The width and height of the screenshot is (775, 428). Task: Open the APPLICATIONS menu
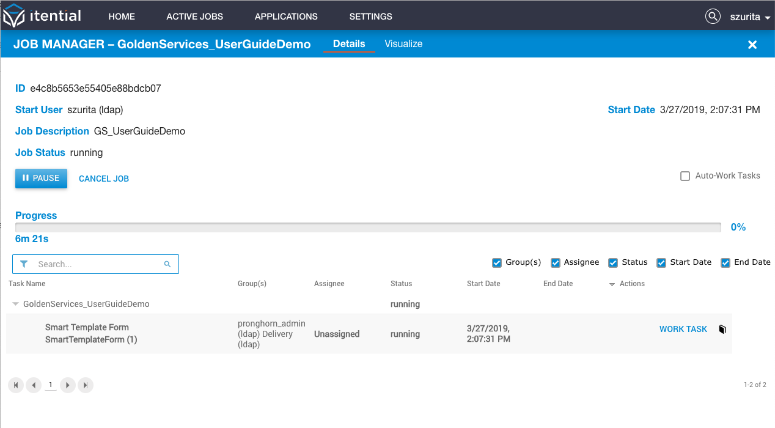(286, 17)
